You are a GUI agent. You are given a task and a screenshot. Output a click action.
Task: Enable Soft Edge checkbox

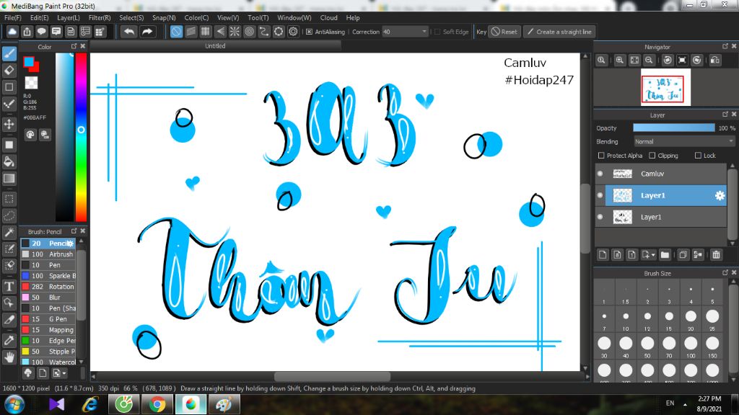(437, 32)
